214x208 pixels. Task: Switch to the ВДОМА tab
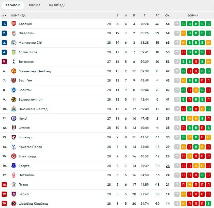pos(34,5)
